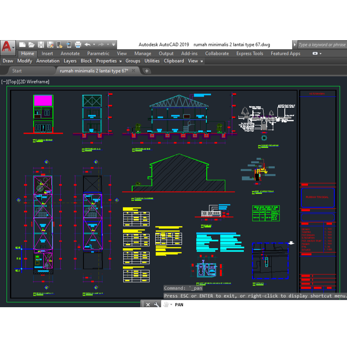Open the Collaborate ribbon tab
The width and height of the screenshot is (347, 347).
click(217, 54)
